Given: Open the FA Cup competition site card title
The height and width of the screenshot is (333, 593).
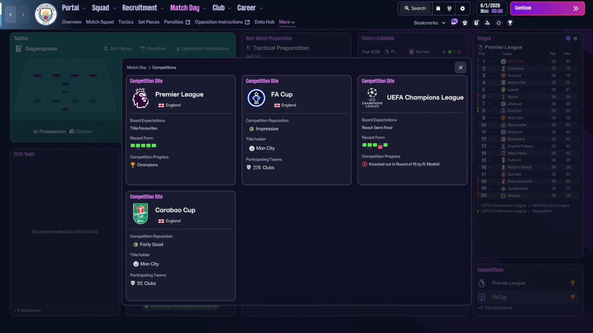Looking at the screenshot, I should coord(282,94).
